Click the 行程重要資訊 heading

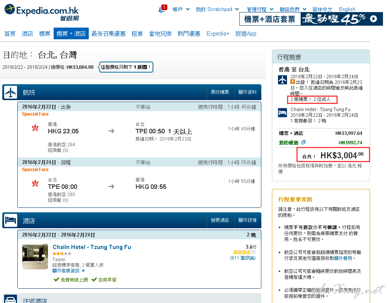[295, 199]
